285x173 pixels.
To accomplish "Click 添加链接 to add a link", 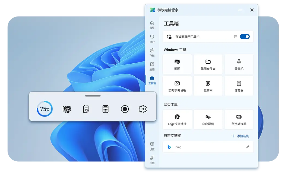I will (240, 136).
